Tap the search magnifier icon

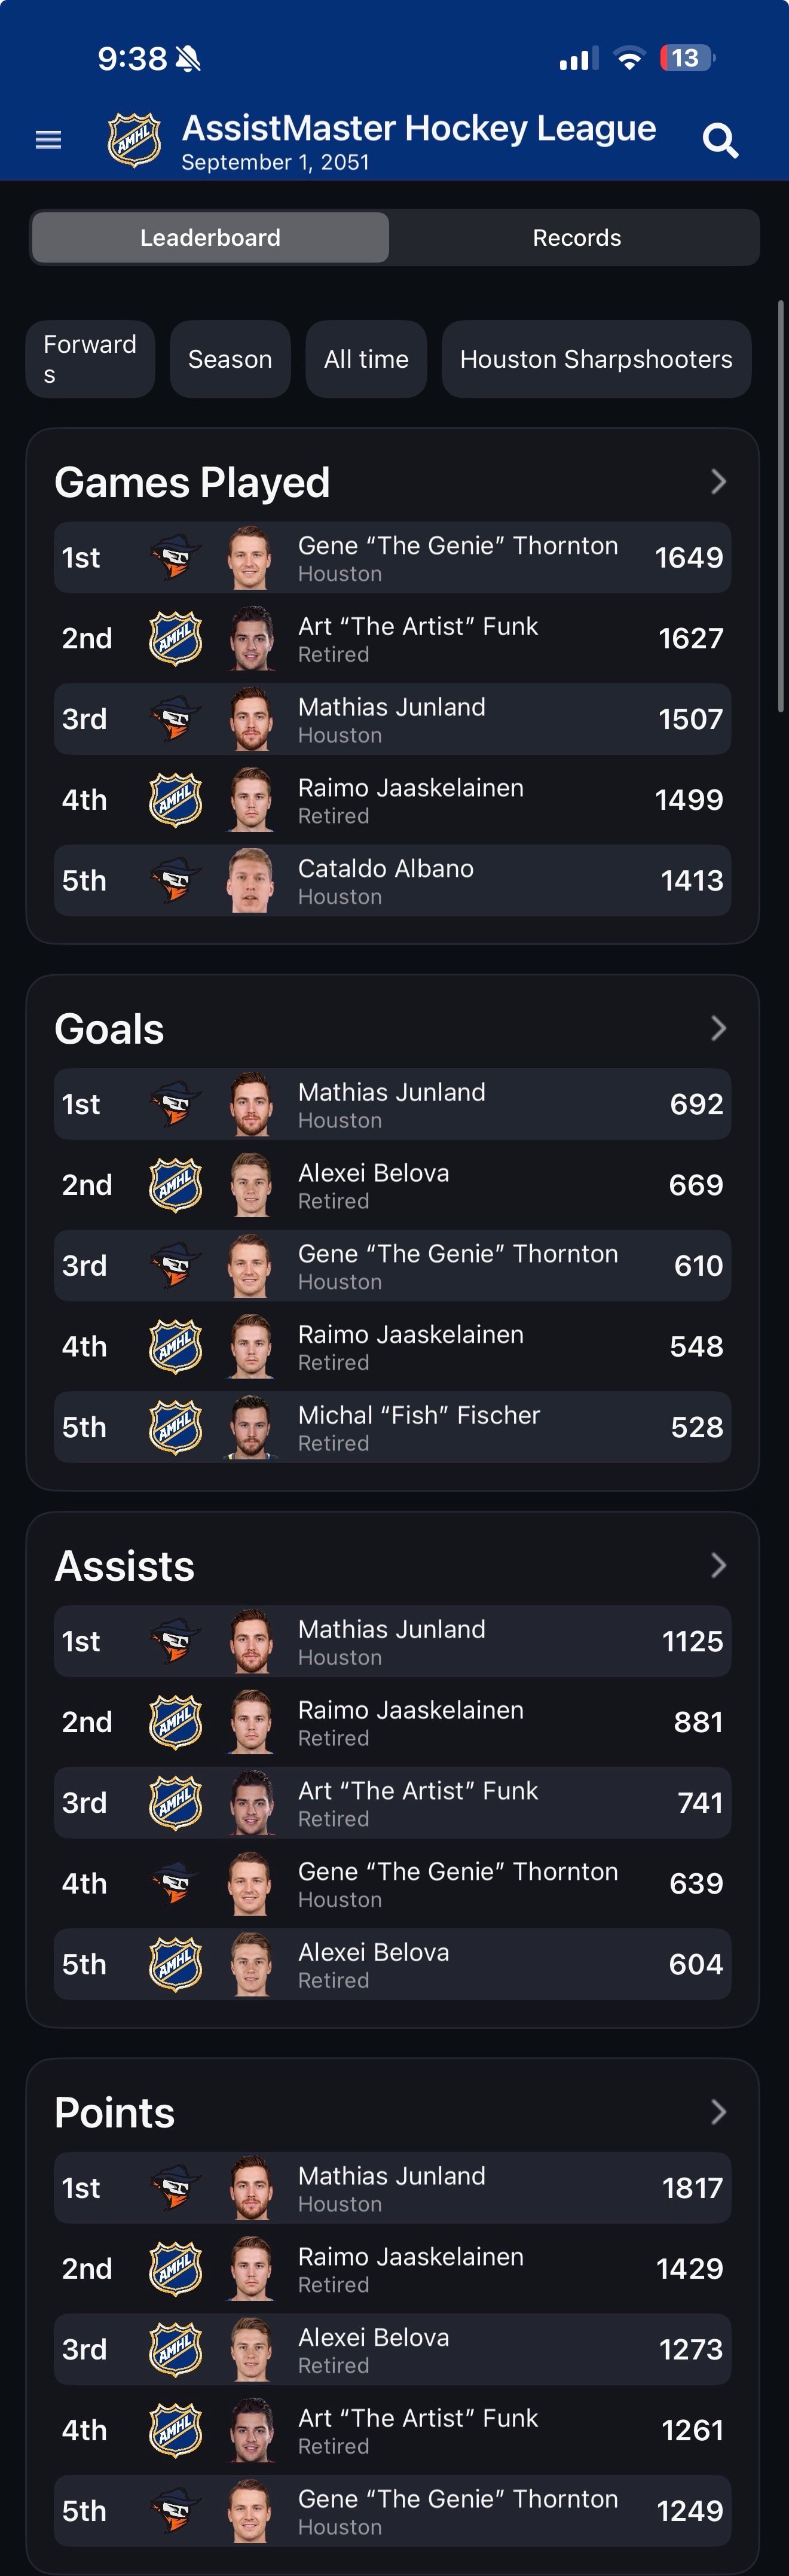click(720, 140)
